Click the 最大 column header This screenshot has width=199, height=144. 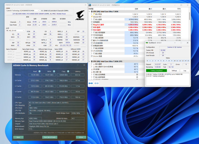click(159, 9)
